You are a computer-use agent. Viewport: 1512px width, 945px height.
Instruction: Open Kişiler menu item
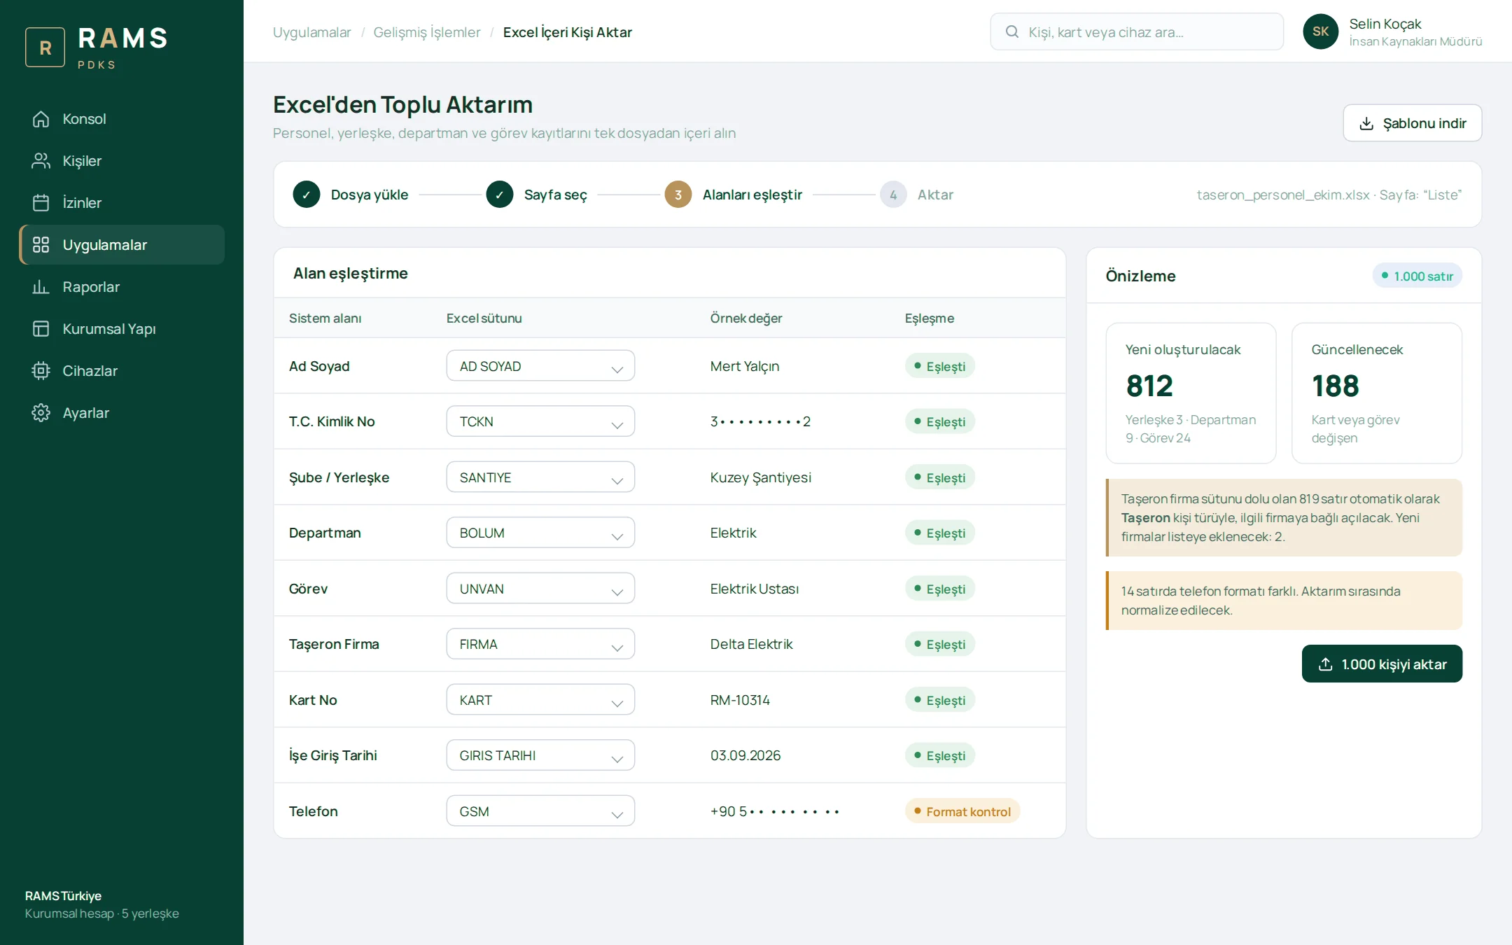pos(122,161)
